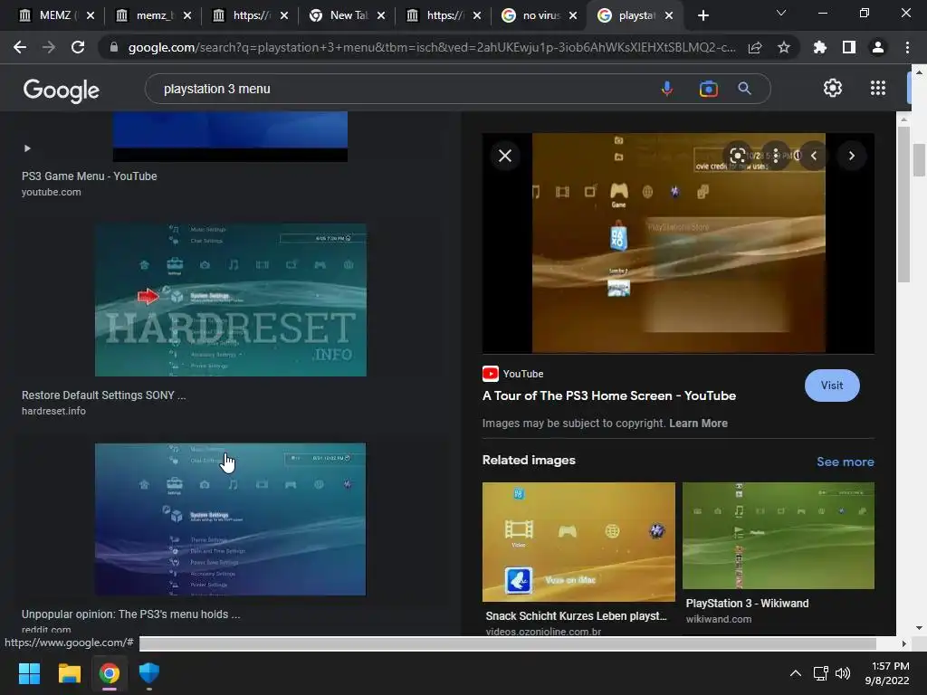
Task: Open A Tour of The PS3 Home Screen link
Action: coord(609,395)
